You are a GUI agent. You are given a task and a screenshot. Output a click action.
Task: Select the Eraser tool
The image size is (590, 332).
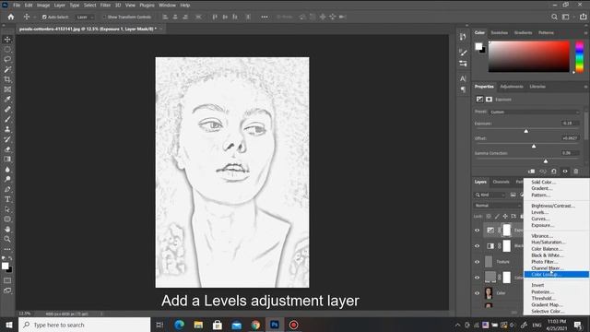pyautogui.click(x=7, y=149)
